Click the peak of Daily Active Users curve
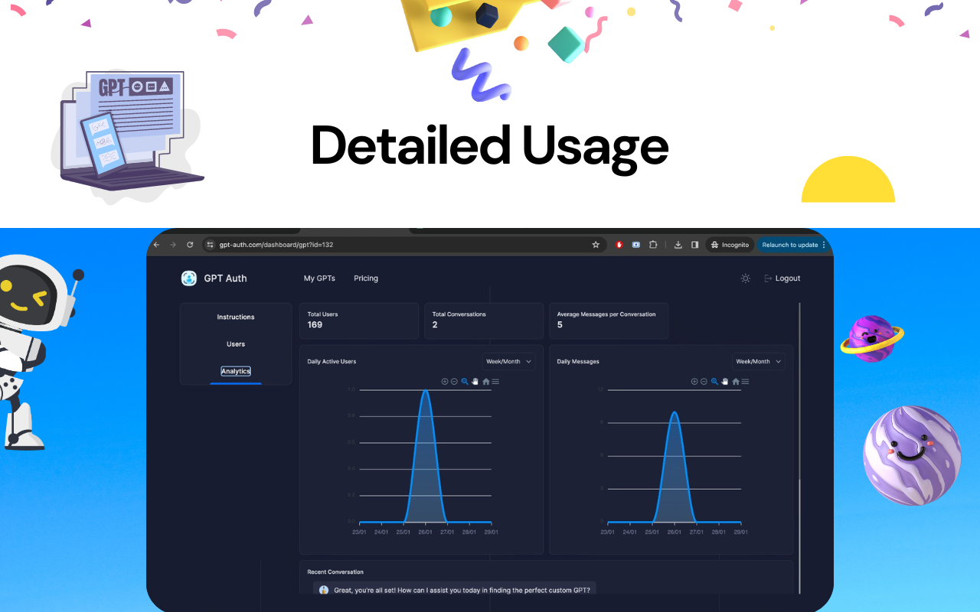The image size is (980, 612). [426, 391]
